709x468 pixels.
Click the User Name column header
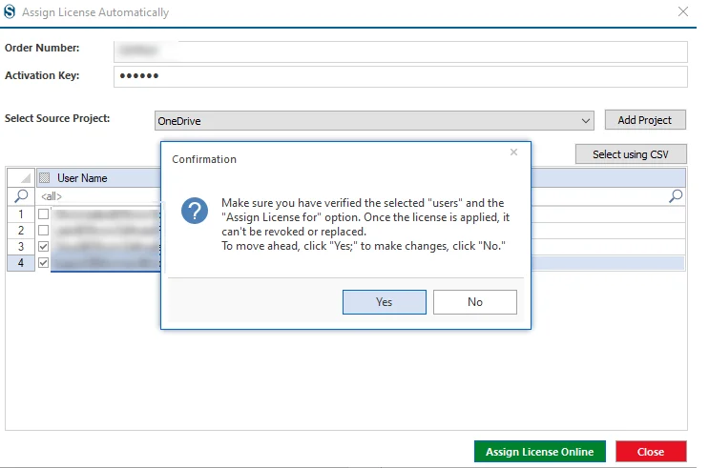tap(82, 178)
